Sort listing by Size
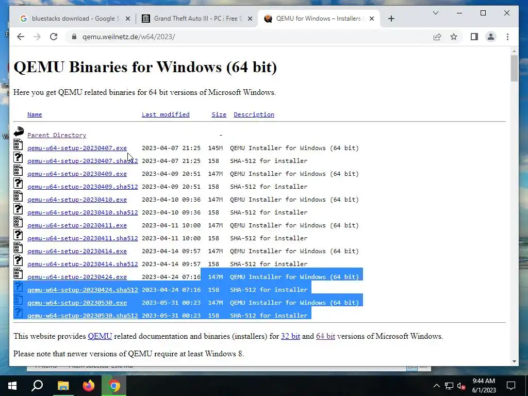The height and width of the screenshot is (396, 528). (219, 114)
